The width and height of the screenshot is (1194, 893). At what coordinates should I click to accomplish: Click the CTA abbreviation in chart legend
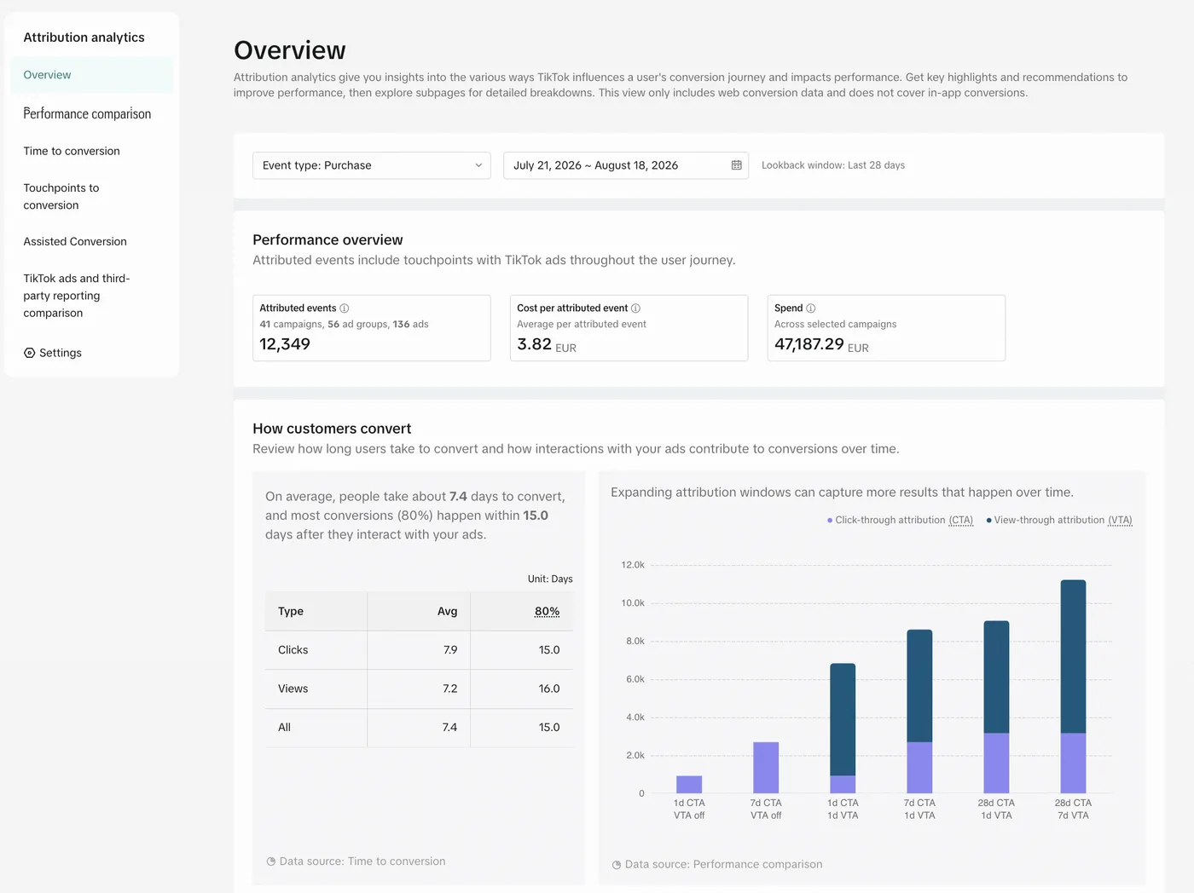click(x=961, y=520)
